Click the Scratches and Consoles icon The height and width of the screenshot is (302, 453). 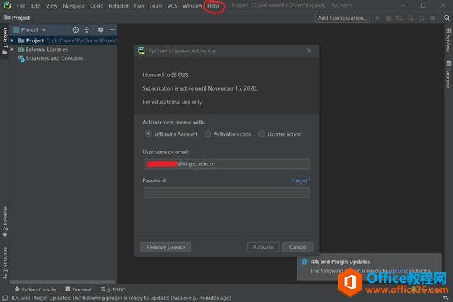coord(21,59)
